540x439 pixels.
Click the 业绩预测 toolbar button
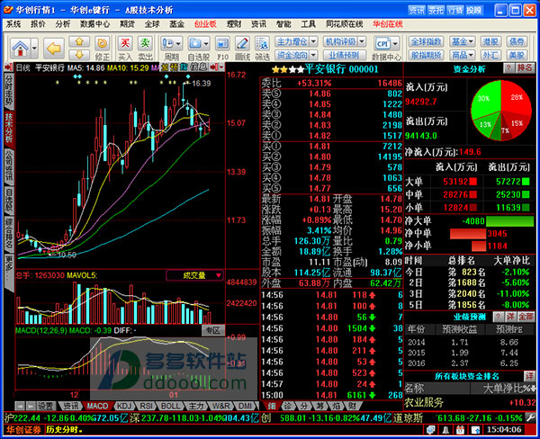344,55
